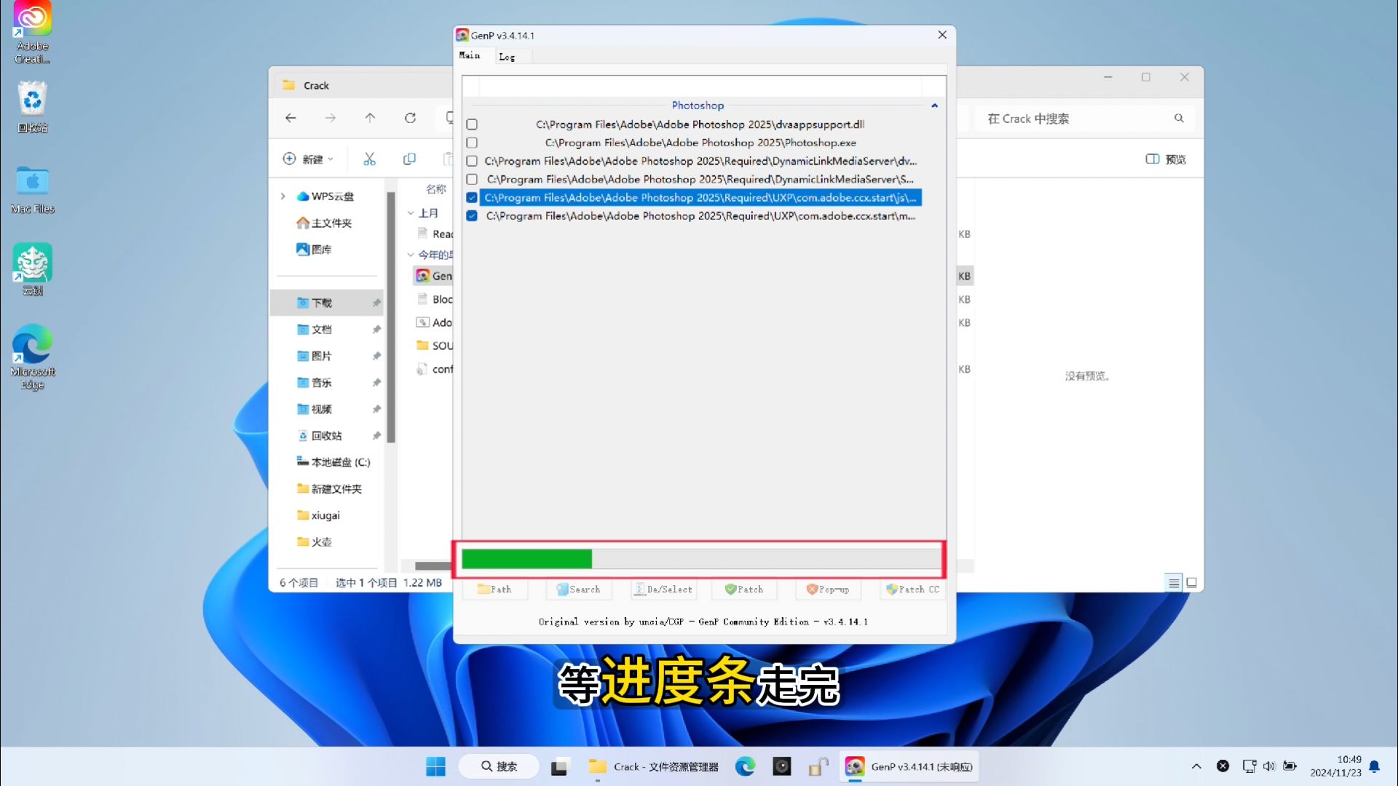The image size is (1398, 786).
Task: Open 火壶 folder in the sidebar
Action: [x=315, y=542]
